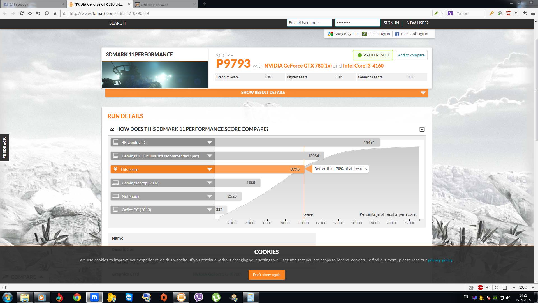Click the bookmark star in address bar
Viewport: 538px width, 303px height.
[x=64, y=13]
